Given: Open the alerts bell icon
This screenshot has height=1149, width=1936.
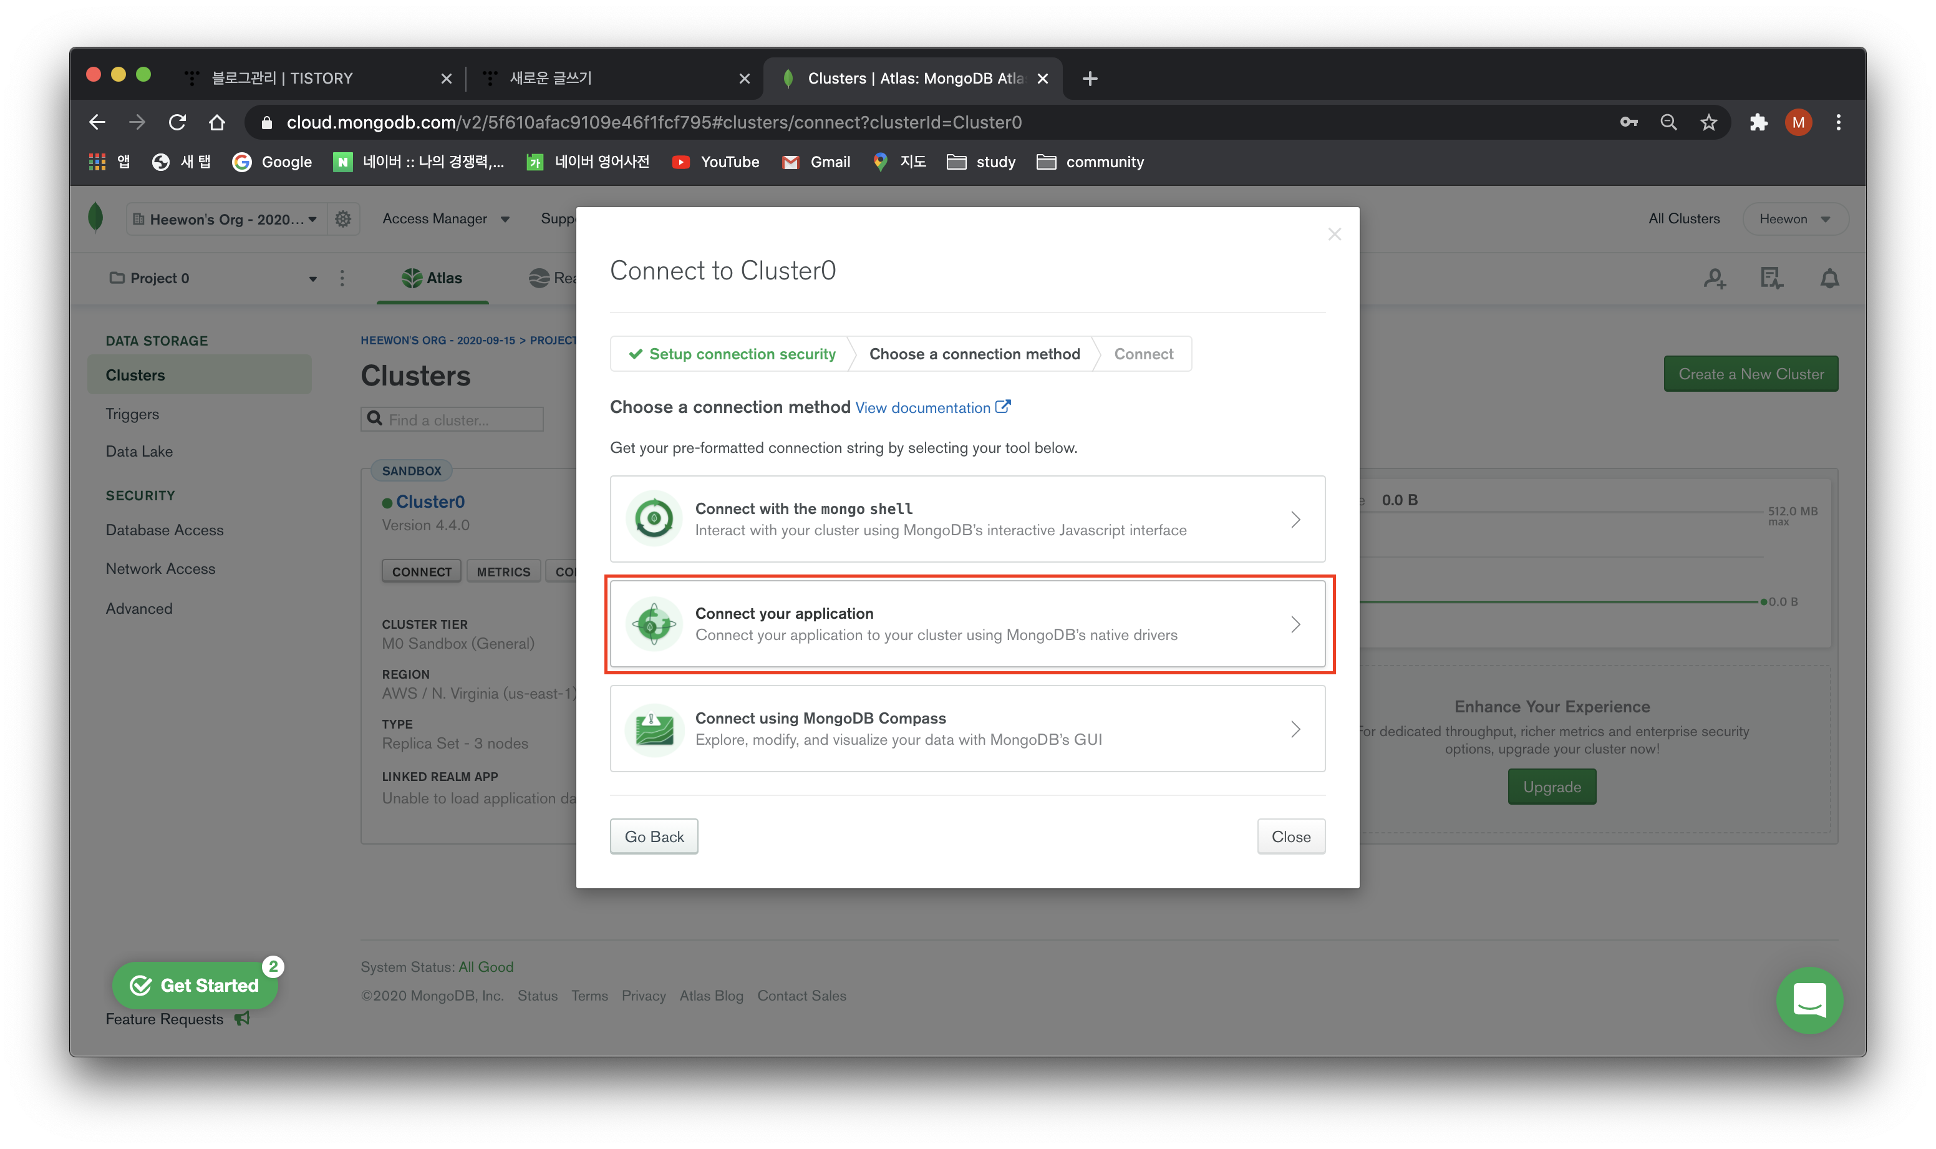Looking at the screenshot, I should pyautogui.click(x=1829, y=279).
